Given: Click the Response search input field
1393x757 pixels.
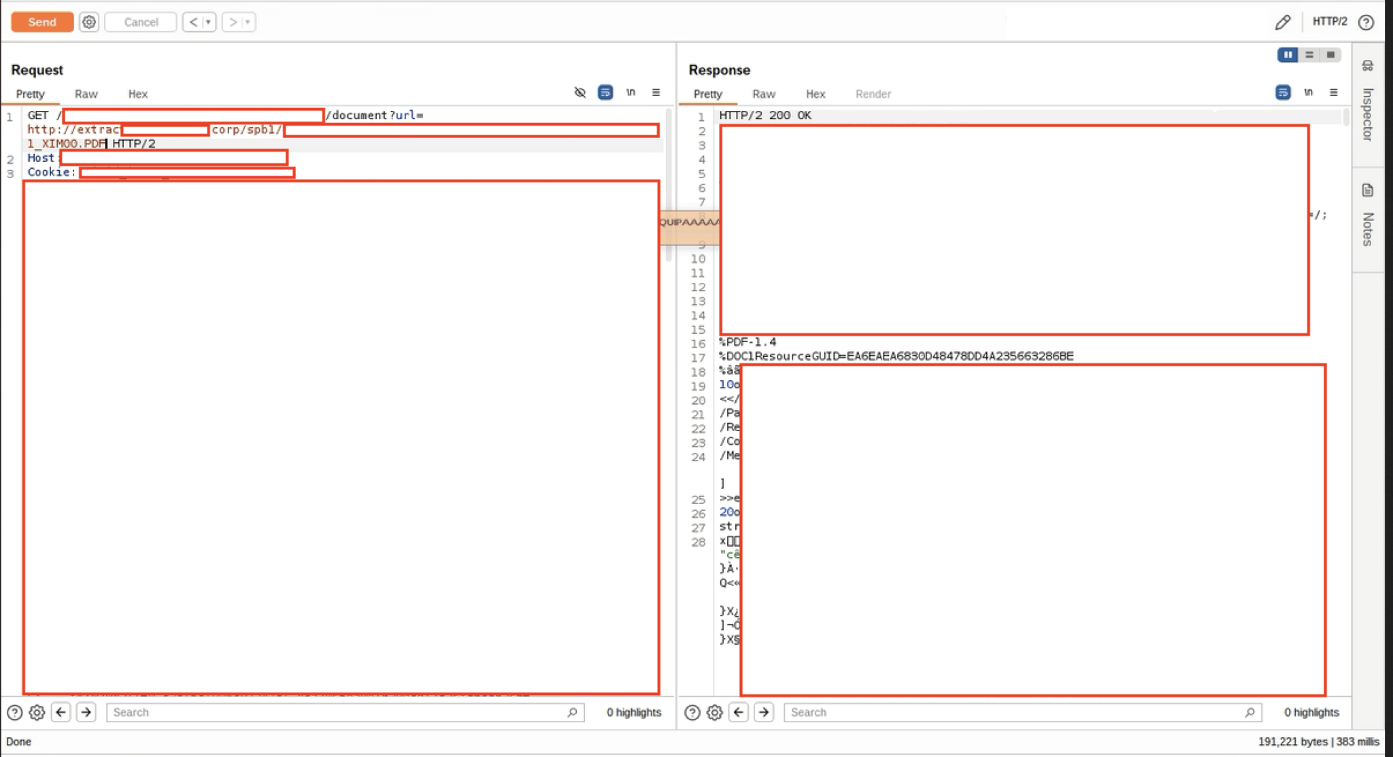Looking at the screenshot, I should (1013, 712).
